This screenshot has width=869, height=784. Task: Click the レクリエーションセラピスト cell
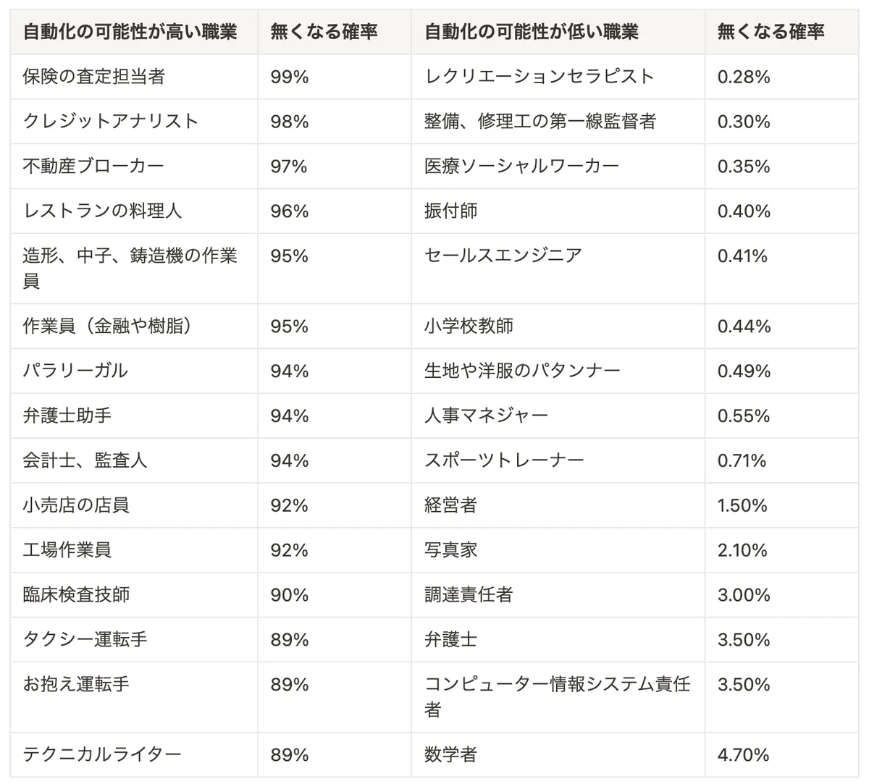point(558,77)
